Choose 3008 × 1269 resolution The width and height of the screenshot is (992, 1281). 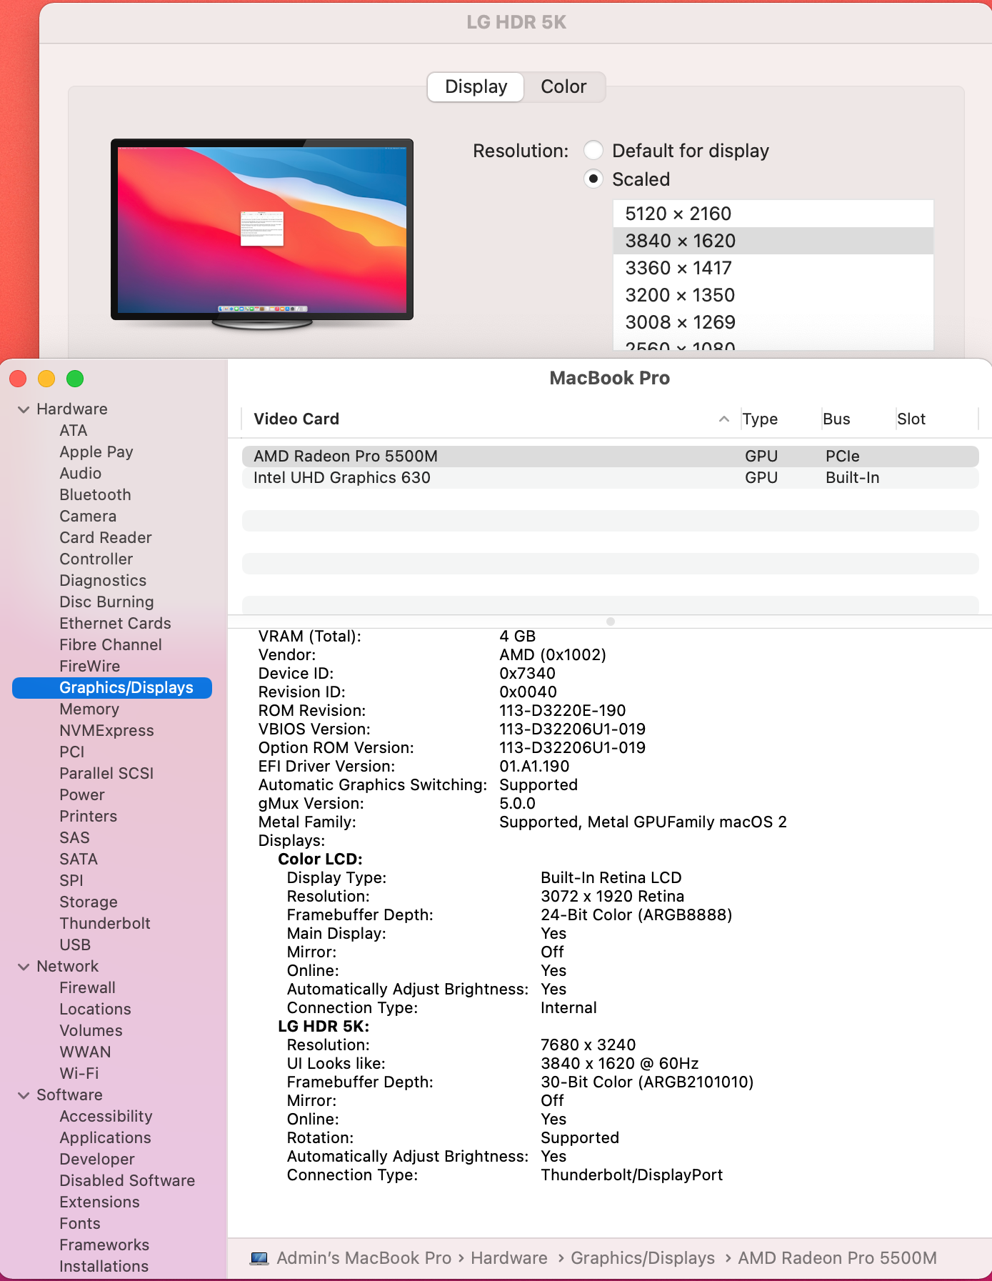[773, 322]
